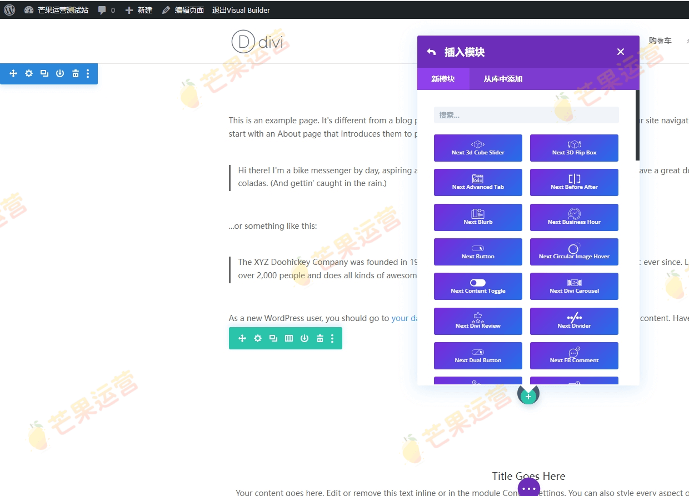Duplicate the section with the copy icon
This screenshot has height=496, width=689.
[x=44, y=73]
